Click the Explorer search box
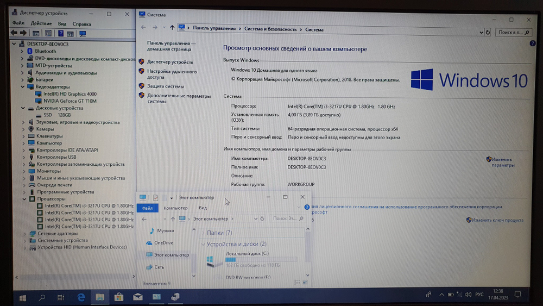 287,218
